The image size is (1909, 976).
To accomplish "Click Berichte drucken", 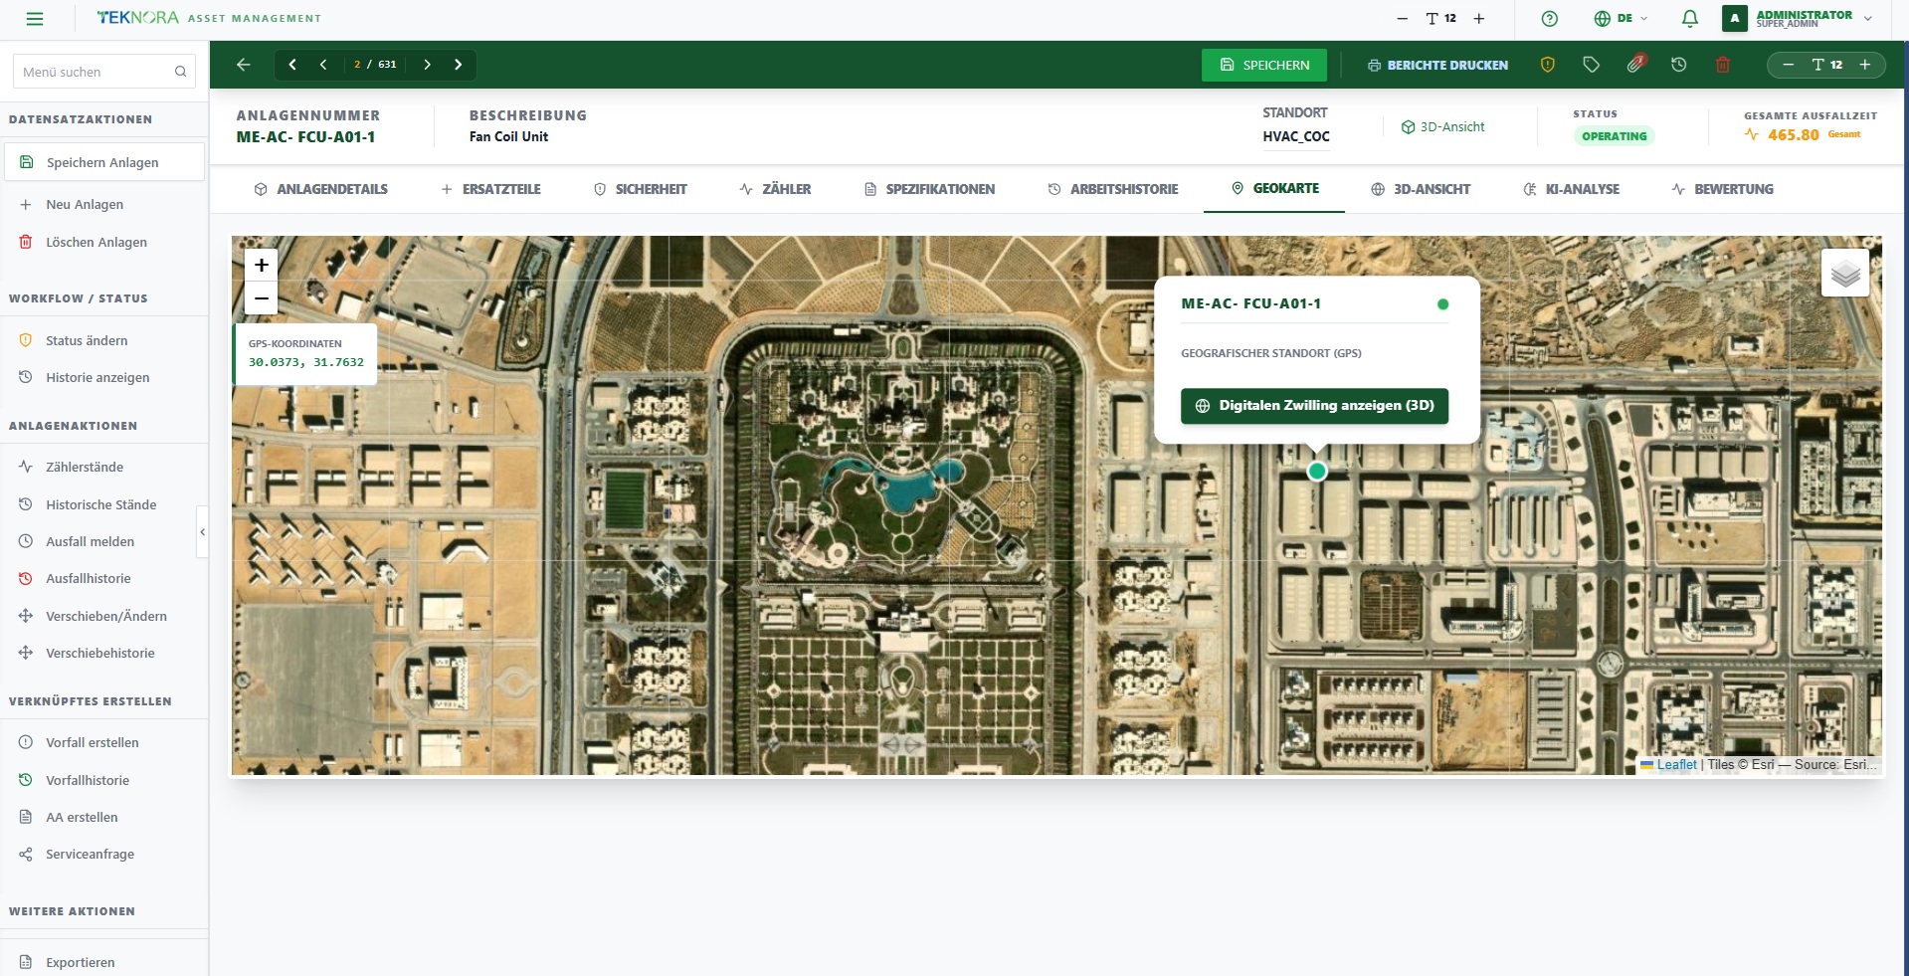I will [1437, 65].
